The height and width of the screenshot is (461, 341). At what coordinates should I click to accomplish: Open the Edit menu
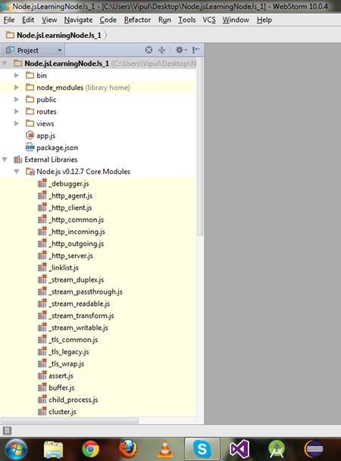pyautogui.click(x=28, y=20)
